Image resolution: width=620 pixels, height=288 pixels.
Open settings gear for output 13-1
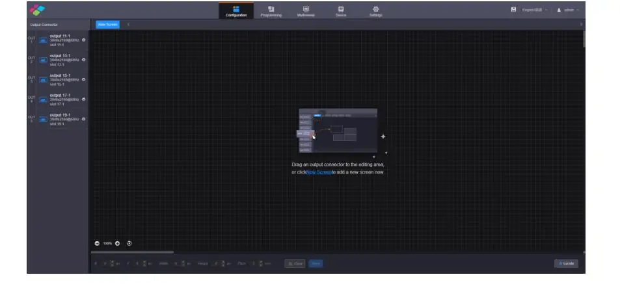coord(83,60)
